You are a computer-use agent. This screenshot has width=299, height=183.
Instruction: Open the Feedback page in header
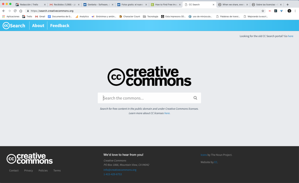point(60,26)
